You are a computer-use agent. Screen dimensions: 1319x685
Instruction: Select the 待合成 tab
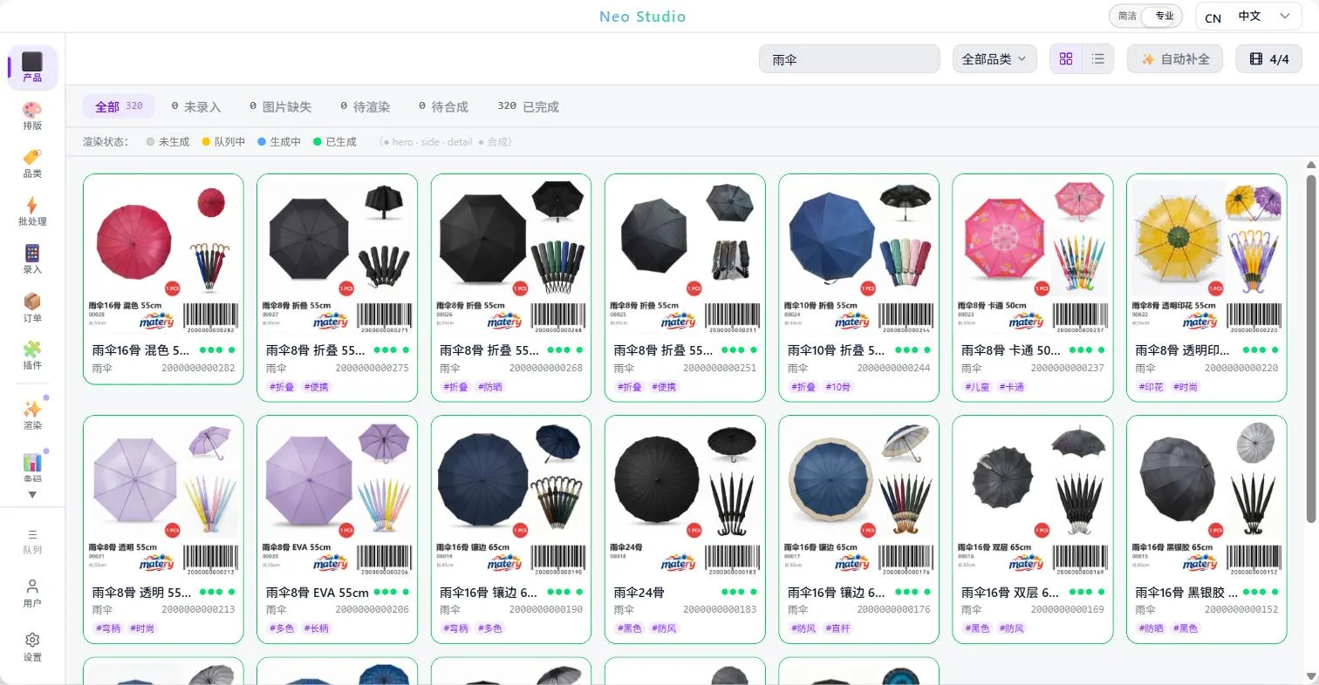[443, 106]
